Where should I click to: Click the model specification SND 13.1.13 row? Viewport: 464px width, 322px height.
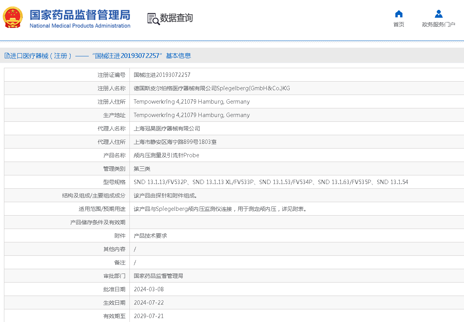pyautogui.click(x=271, y=182)
